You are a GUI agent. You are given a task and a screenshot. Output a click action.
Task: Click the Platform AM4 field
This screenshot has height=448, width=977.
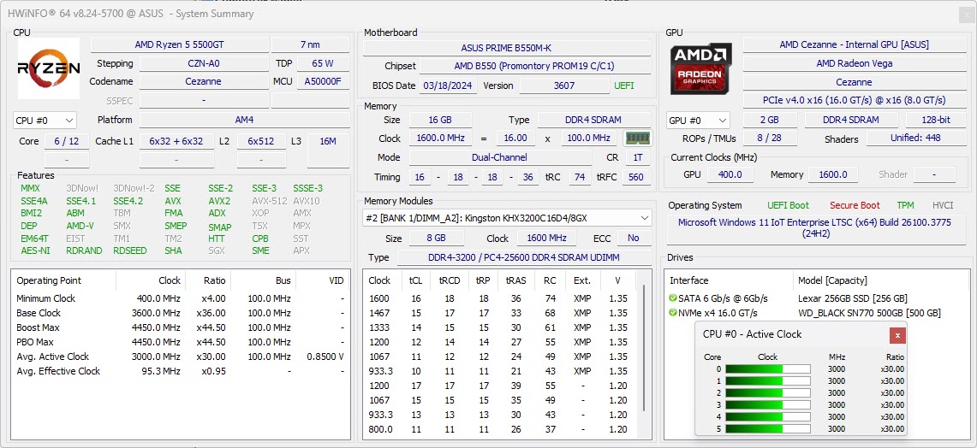click(244, 120)
